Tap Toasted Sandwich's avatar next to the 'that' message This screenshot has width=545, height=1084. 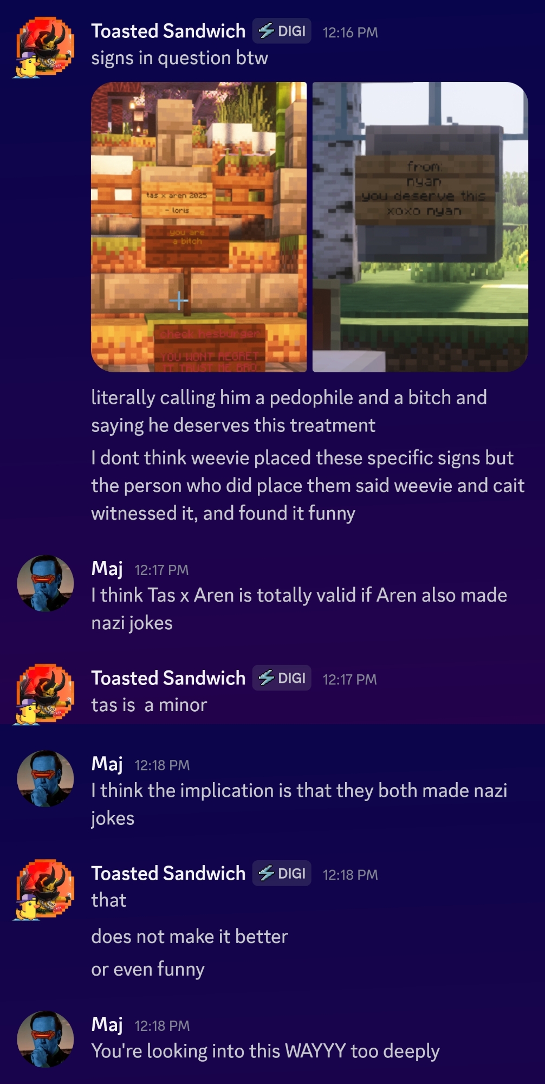44,889
